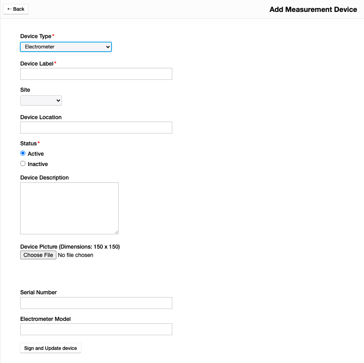Viewport: 364px width, 363px height.
Task: Go back using the Back button
Action: (16, 9)
